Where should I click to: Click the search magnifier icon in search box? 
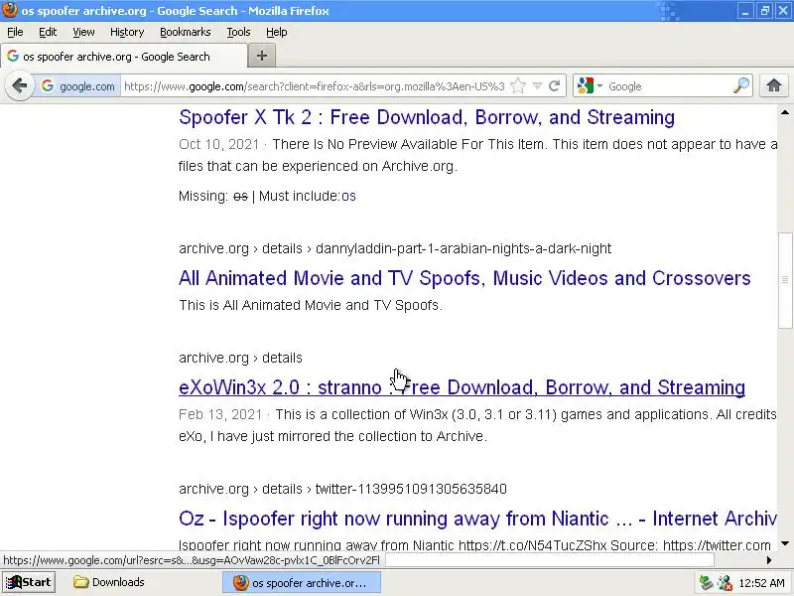click(x=740, y=85)
